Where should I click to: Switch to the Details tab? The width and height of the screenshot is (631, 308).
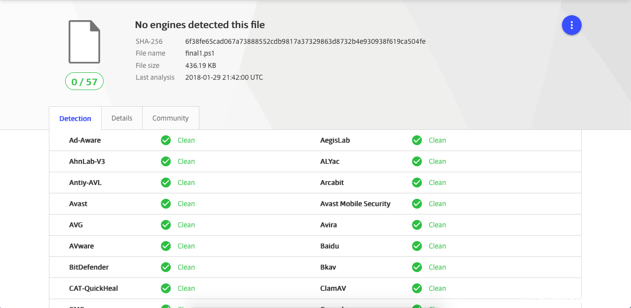(x=122, y=118)
